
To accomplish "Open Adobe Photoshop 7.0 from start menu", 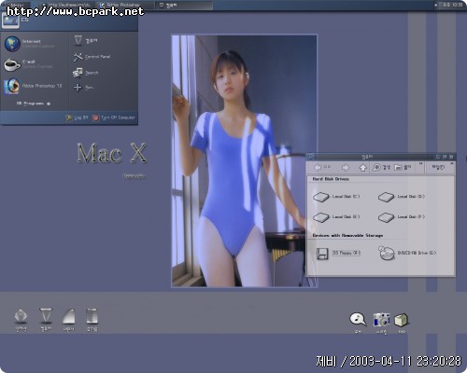I will pos(33,86).
